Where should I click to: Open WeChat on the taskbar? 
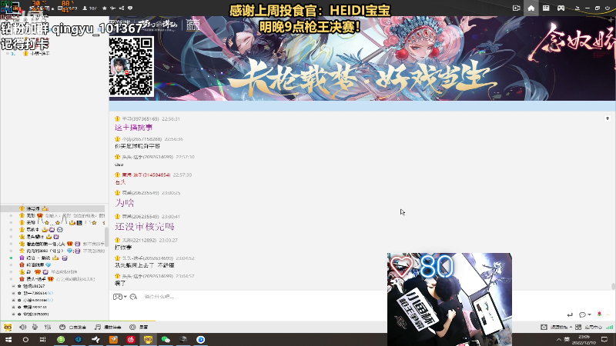point(166,339)
